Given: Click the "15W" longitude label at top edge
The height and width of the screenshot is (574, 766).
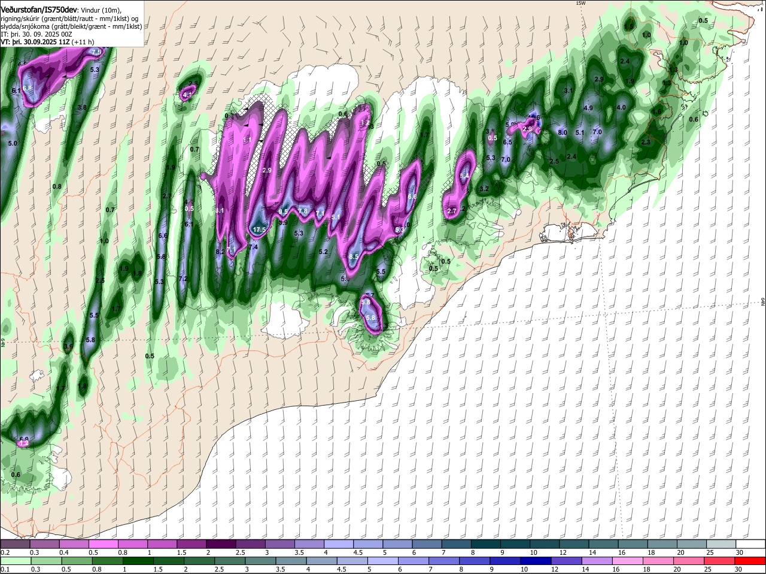Looking at the screenshot, I should [x=580, y=3].
